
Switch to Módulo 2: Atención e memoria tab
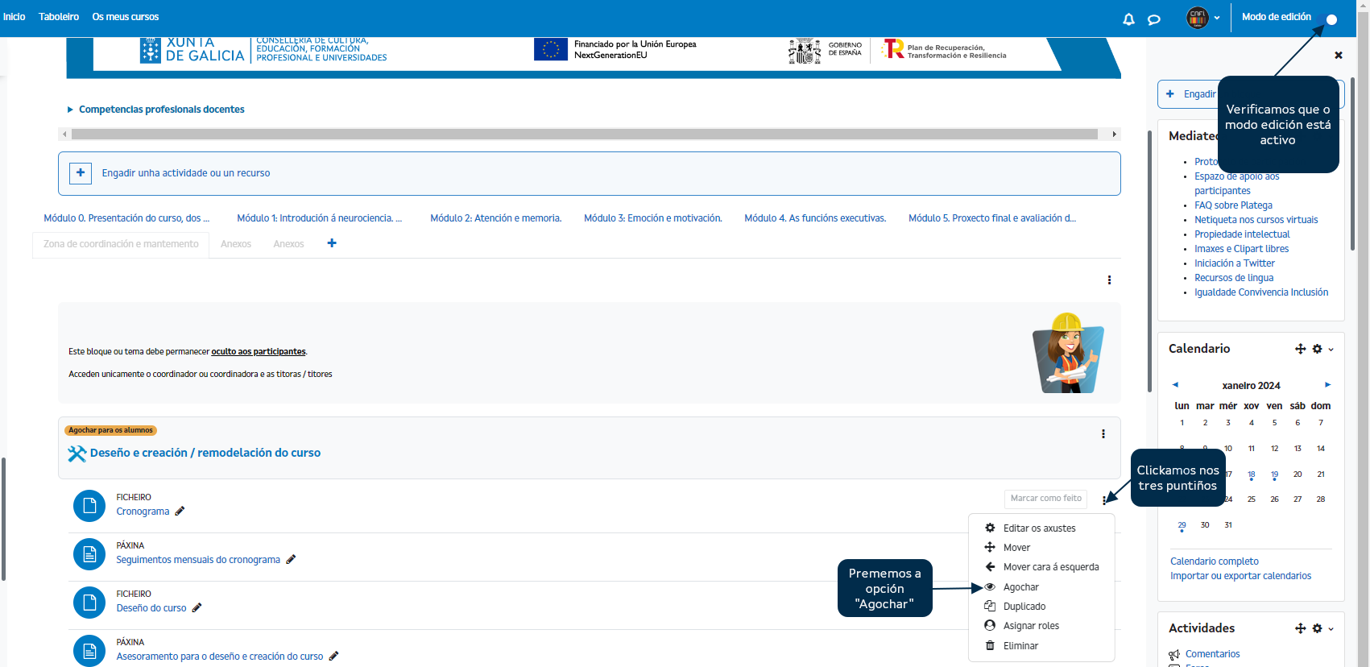tap(495, 218)
